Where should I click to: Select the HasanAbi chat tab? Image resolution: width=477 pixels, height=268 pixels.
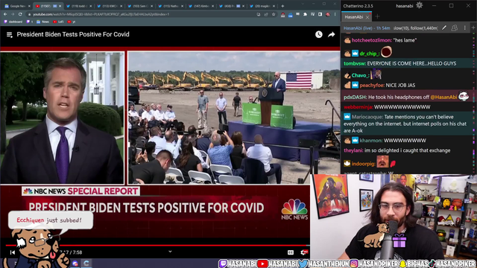[354, 17]
